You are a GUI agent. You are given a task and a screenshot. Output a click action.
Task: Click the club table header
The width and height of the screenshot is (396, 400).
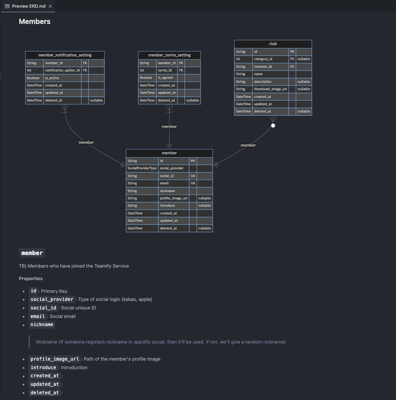(x=273, y=43)
